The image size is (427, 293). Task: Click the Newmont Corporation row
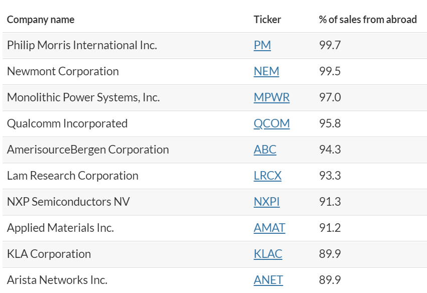pyautogui.click(x=63, y=71)
